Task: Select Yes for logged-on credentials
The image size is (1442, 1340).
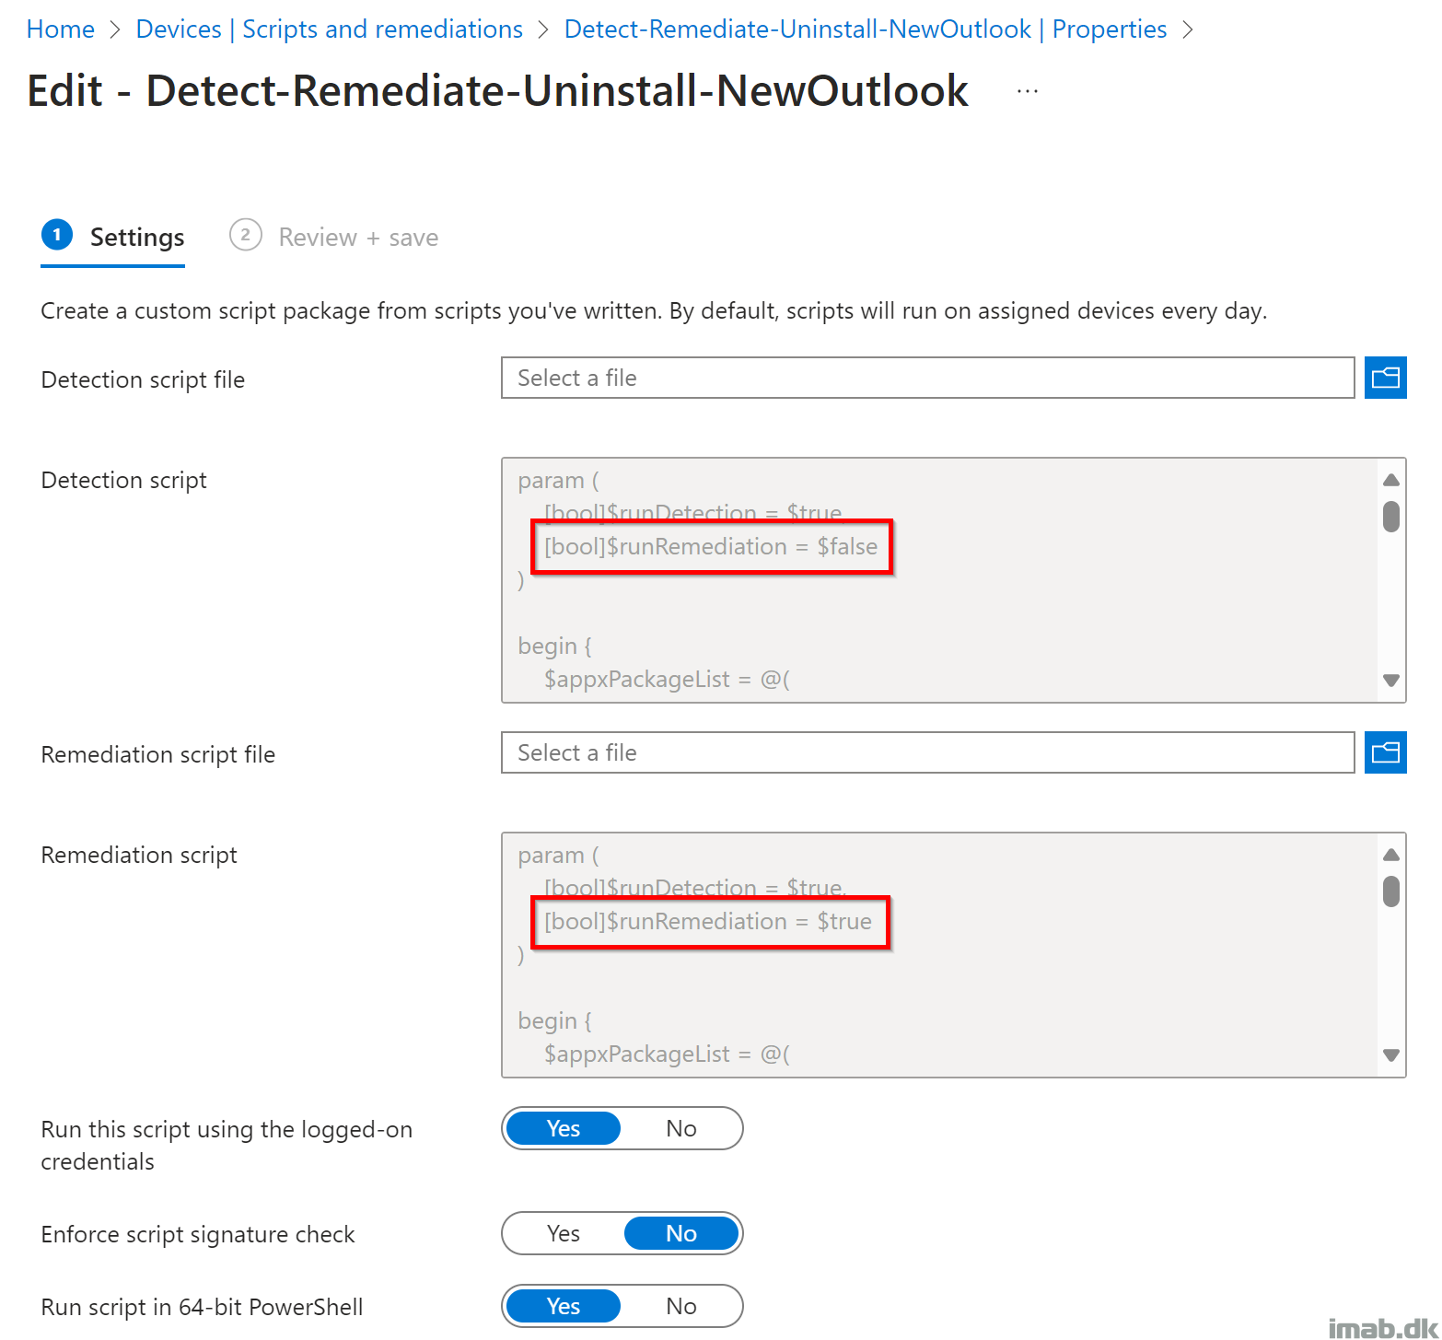Action: point(564,1128)
